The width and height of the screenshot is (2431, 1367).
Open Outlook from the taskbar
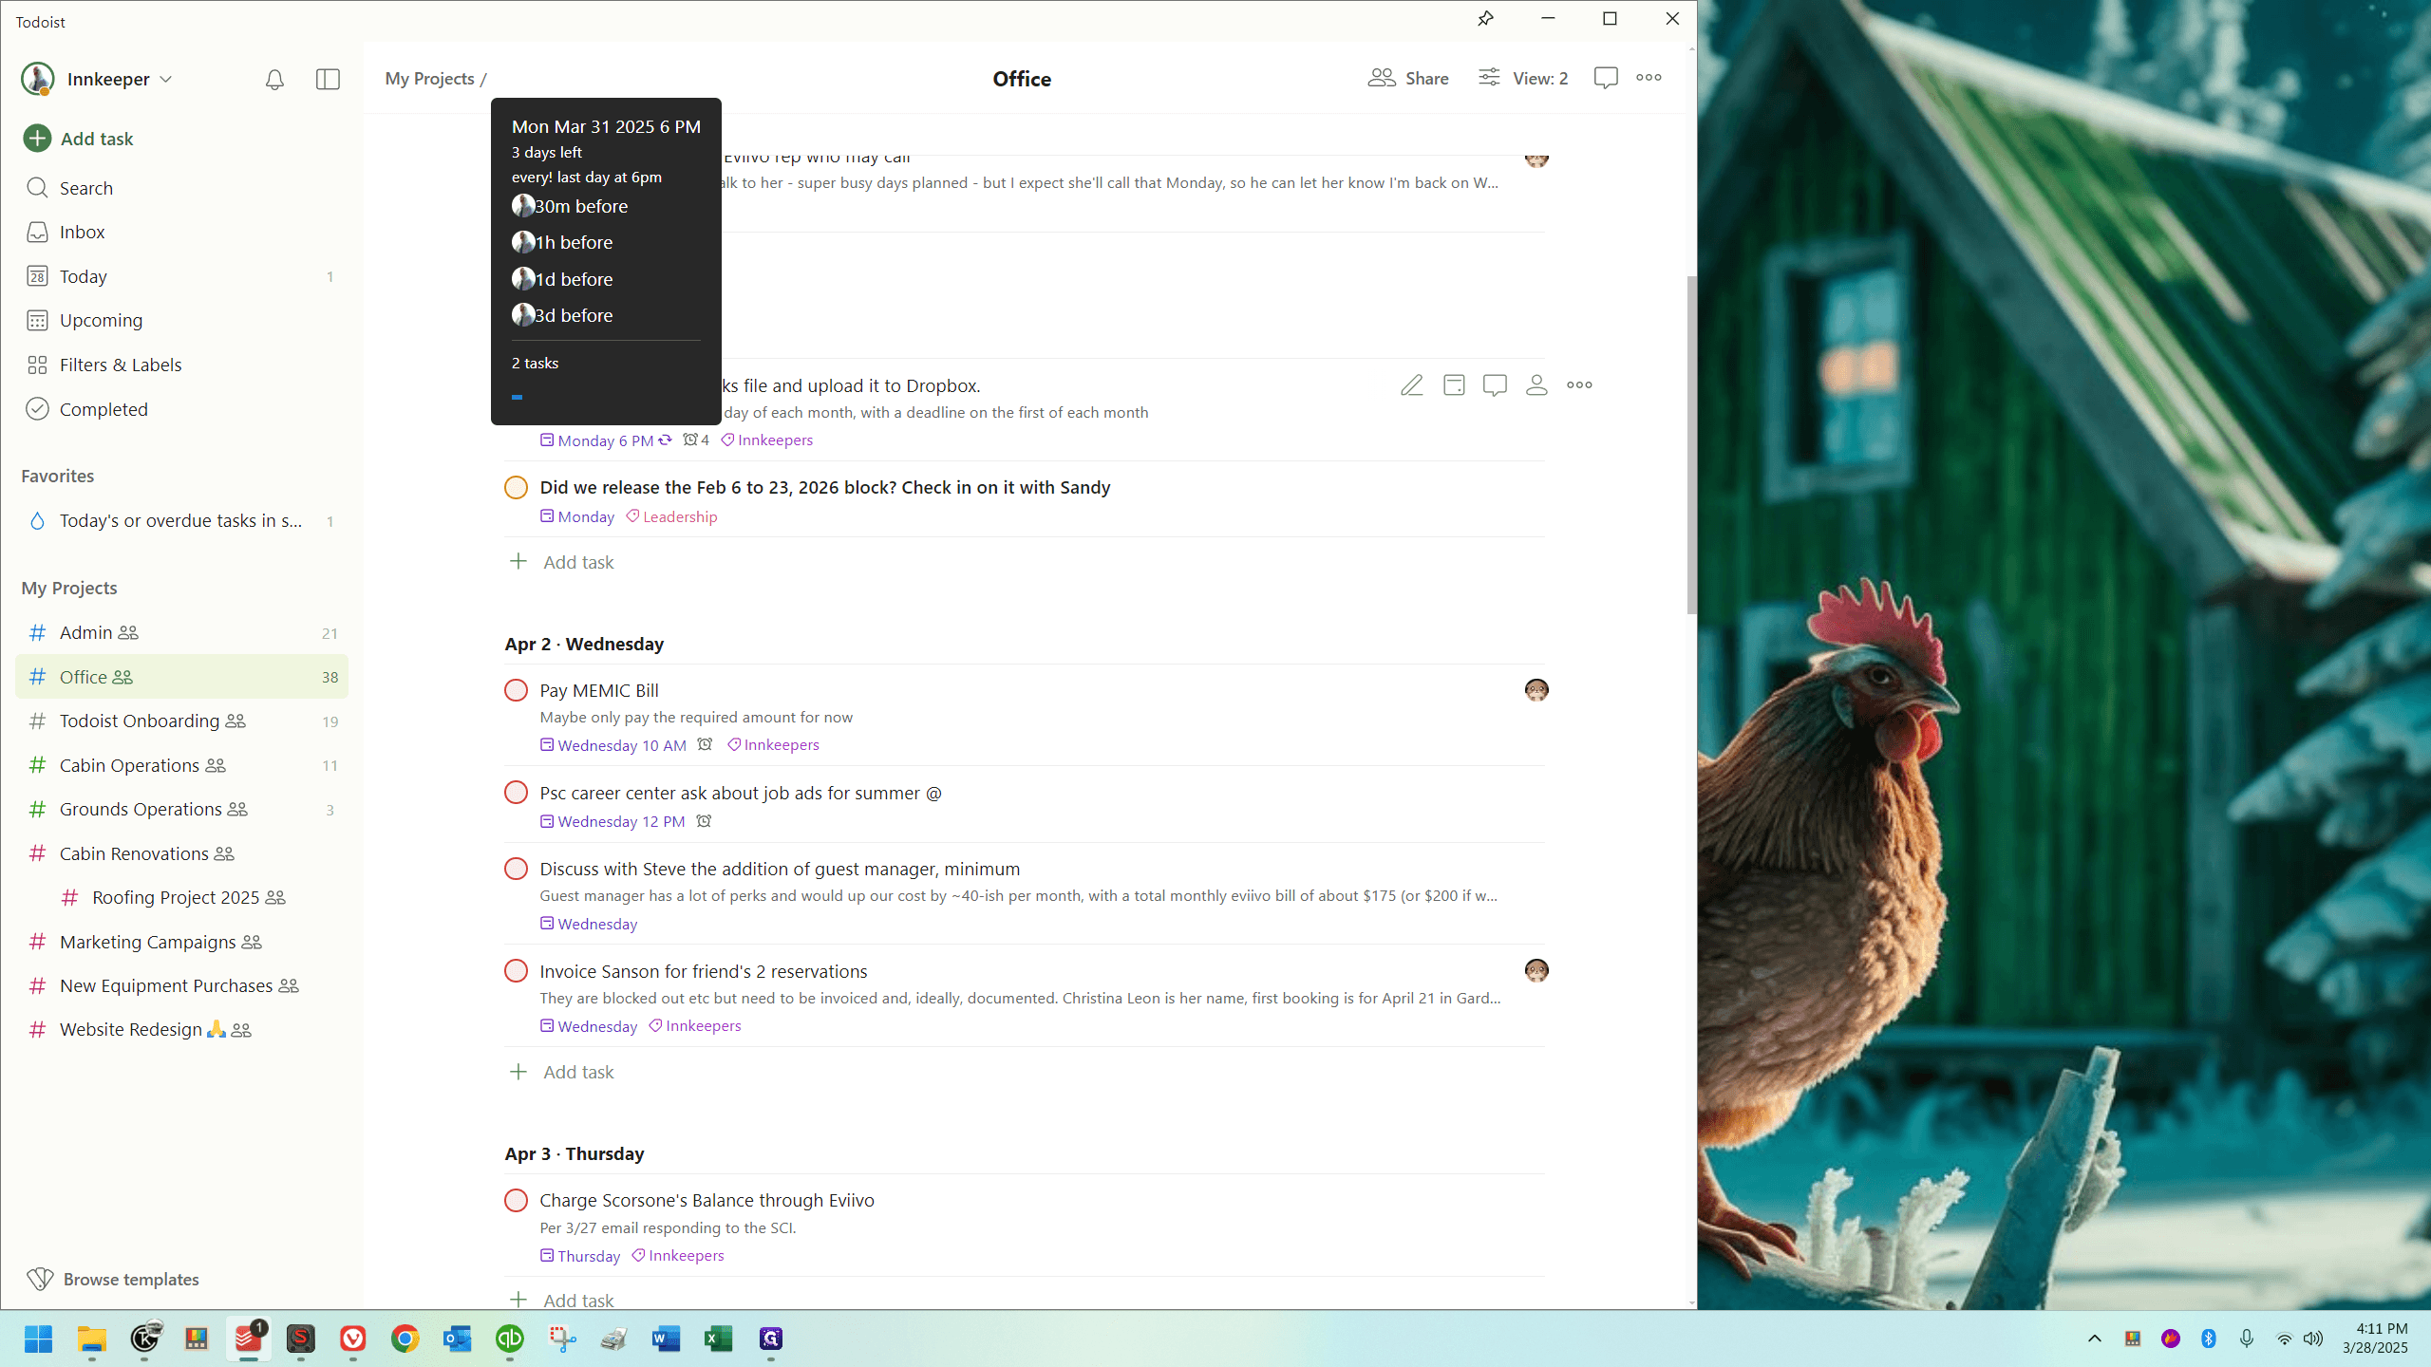click(457, 1339)
